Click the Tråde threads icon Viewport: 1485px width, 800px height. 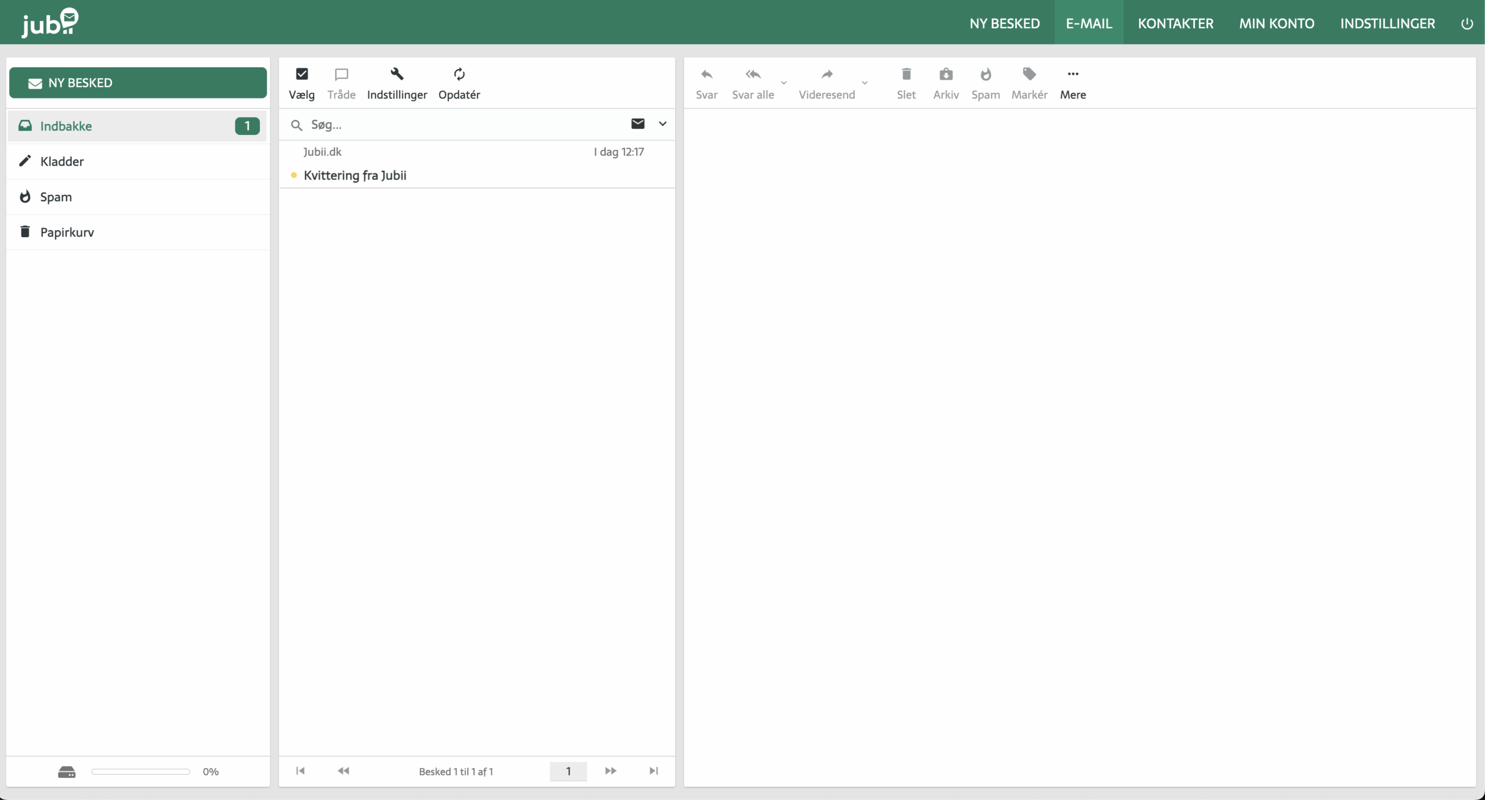tap(342, 74)
